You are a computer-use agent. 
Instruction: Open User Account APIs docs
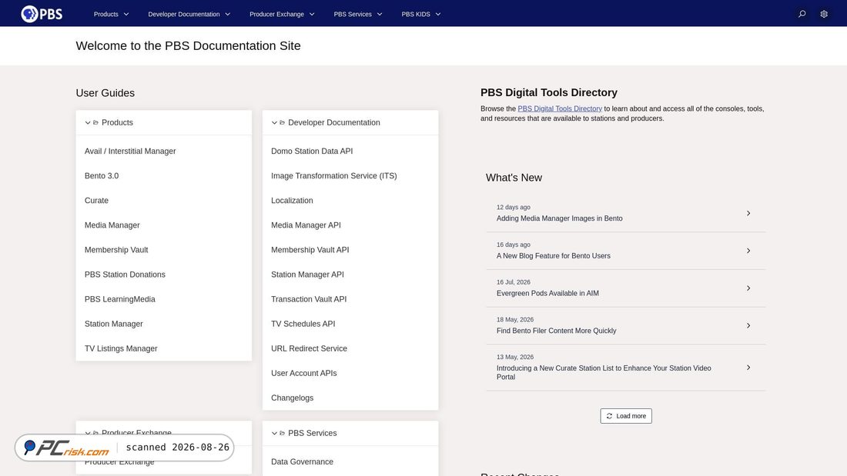click(303, 373)
